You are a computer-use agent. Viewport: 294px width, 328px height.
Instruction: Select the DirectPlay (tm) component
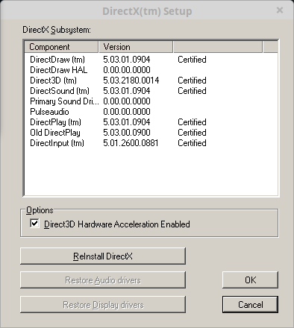pyautogui.click(x=55, y=122)
